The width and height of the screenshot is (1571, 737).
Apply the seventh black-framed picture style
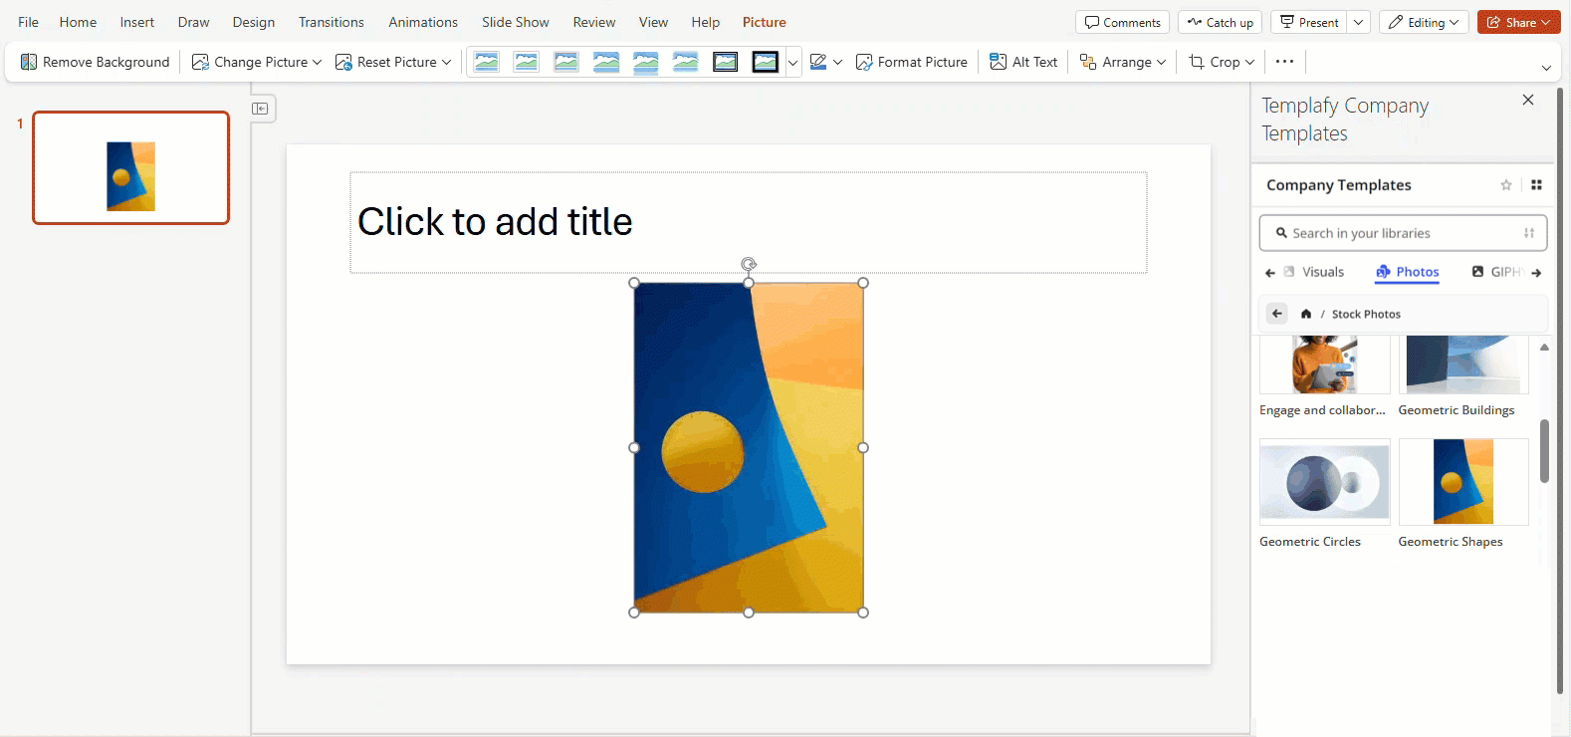coord(726,62)
